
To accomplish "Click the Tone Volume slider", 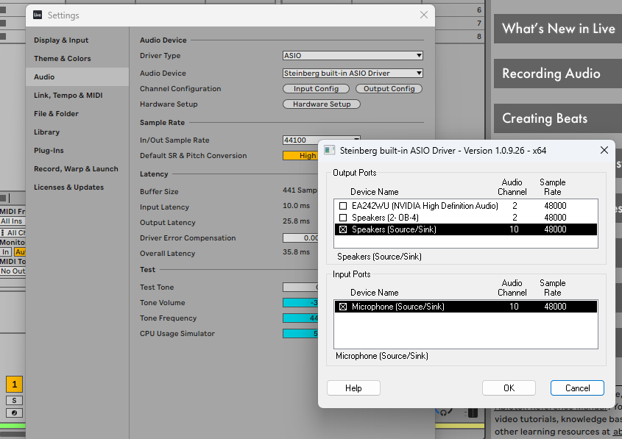I will [x=300, y=303].
